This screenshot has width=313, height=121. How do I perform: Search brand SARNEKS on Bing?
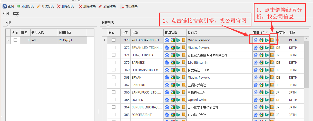(178, 62)
